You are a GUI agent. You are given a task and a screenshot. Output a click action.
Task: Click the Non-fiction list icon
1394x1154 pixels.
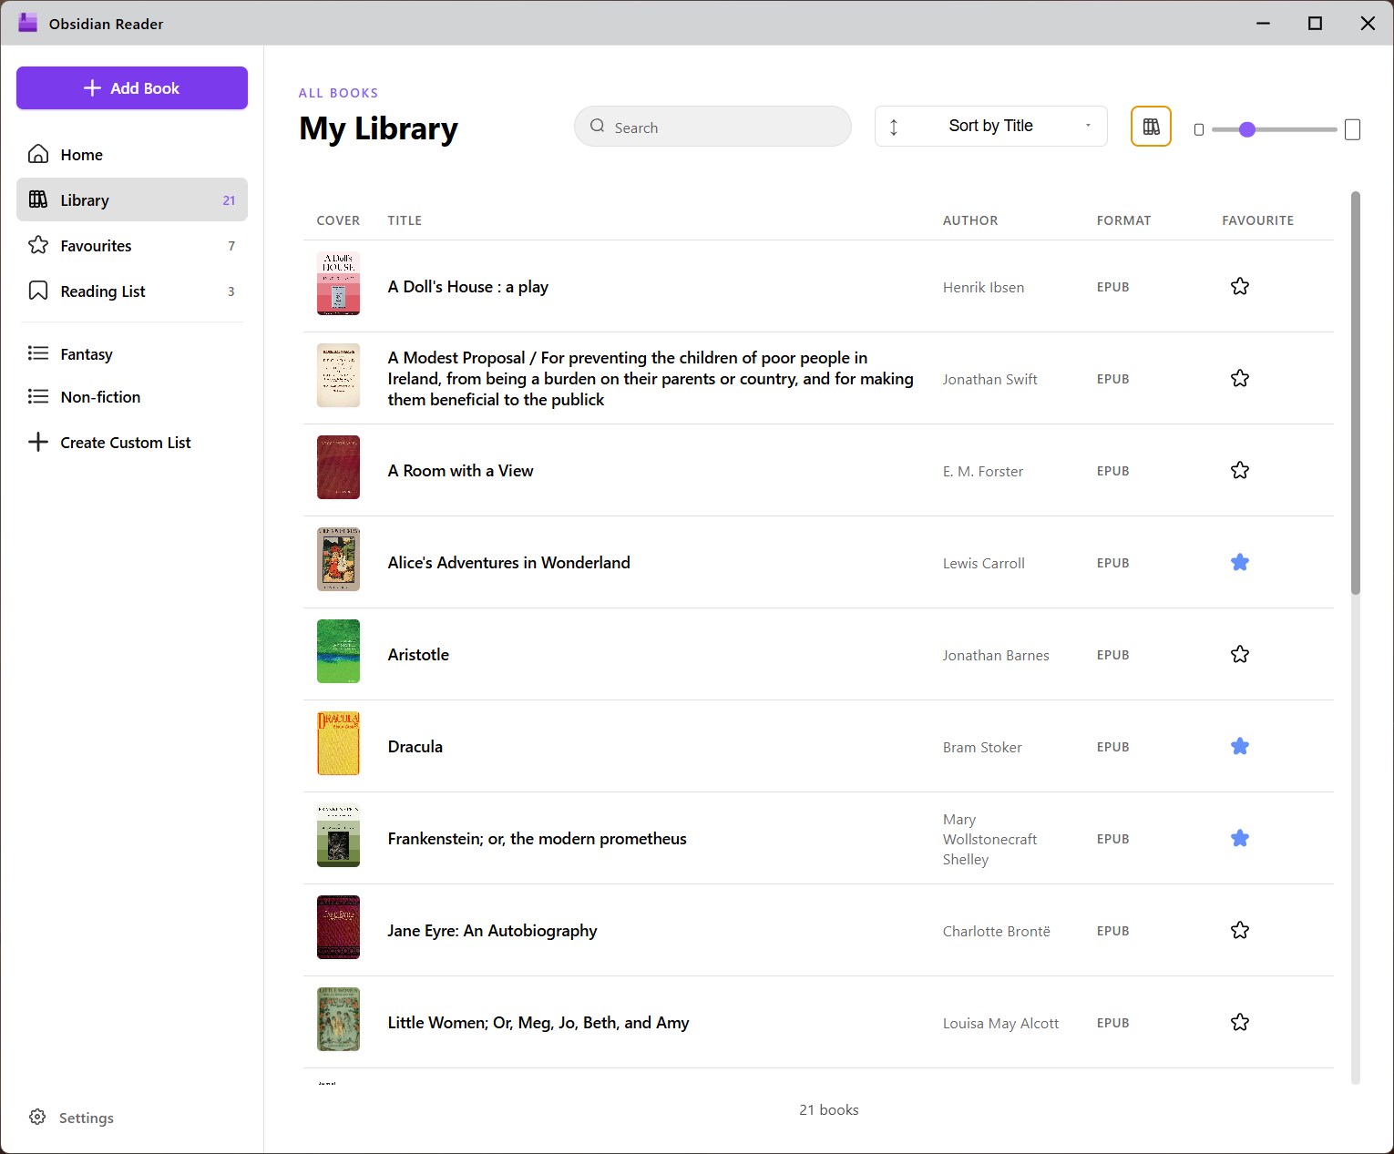tap(38, 396)
